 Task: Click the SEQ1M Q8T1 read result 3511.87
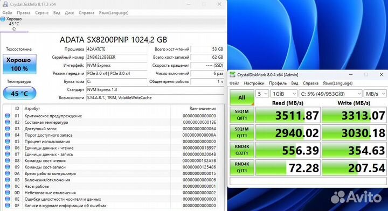click(x=288, y=115)
